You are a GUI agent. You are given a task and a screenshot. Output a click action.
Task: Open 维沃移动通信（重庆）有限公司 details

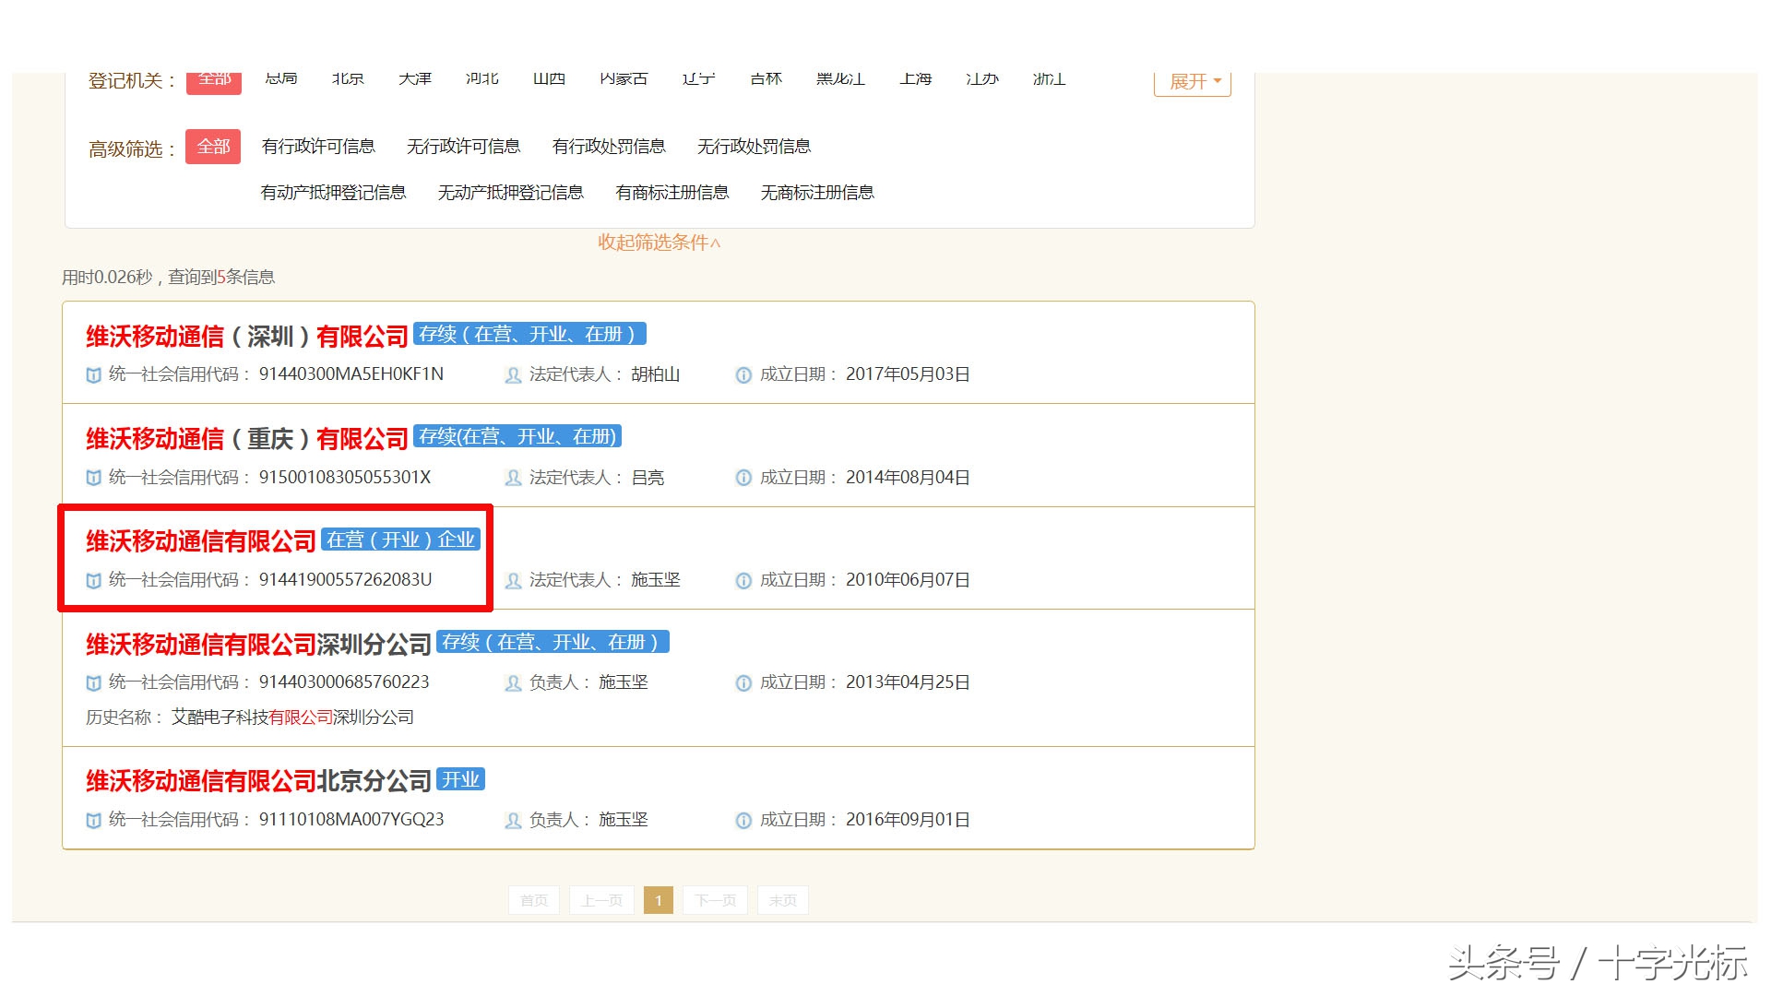(244, 438)
